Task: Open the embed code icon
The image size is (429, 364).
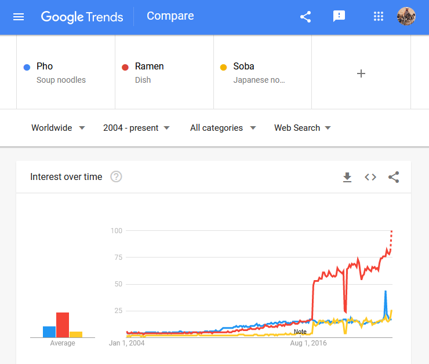Action: pyautogui.click(x=370, y=177)
